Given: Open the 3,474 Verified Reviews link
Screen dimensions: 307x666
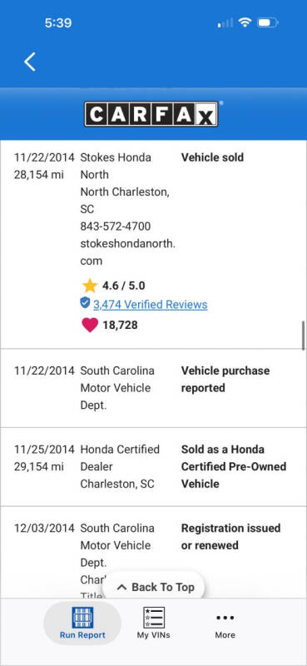Looking at the screenshot, I should click(151, 305).
